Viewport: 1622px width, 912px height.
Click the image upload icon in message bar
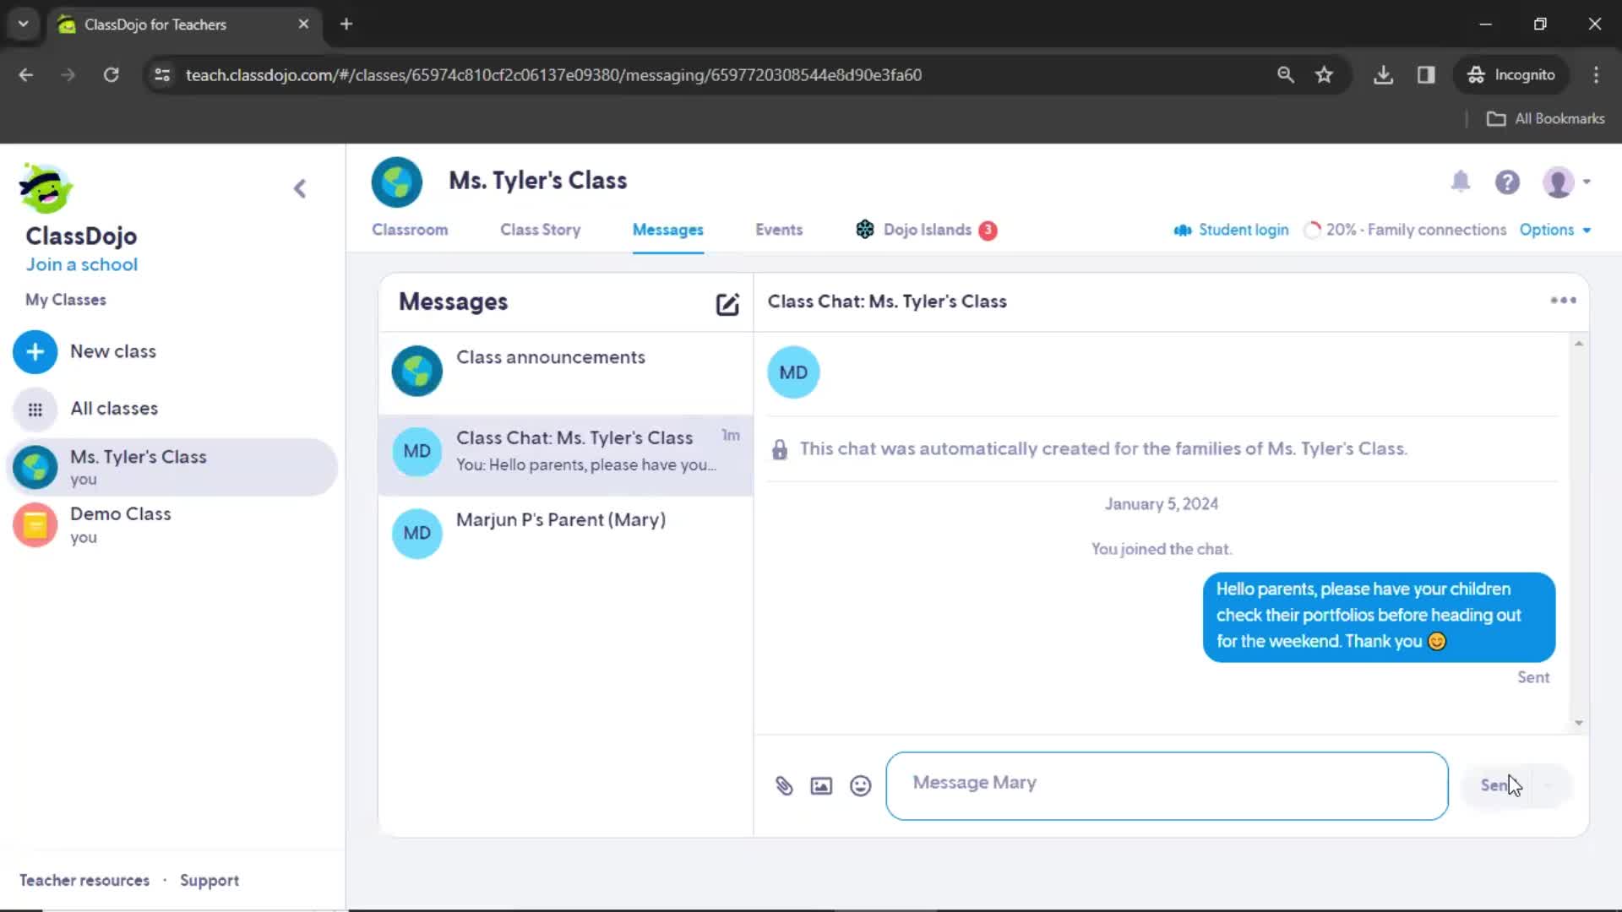point(821,785)
